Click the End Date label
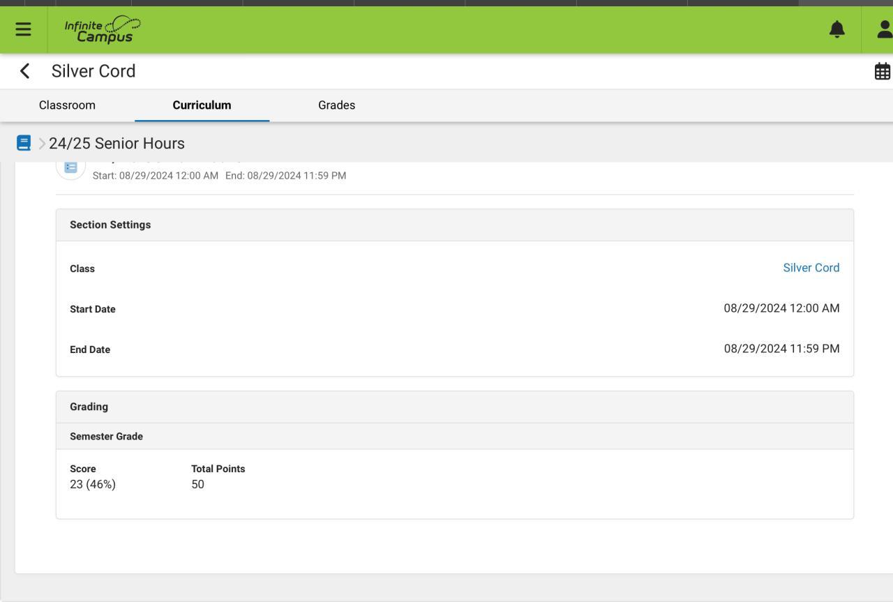The height and width of the screenshot is (602, 893). coord(90,349)
